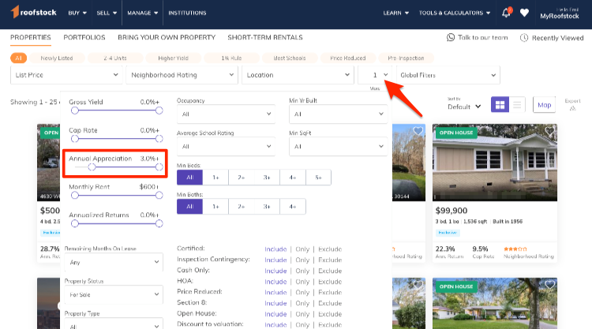The width and height of the screenshot is (592, 329).
Task: Favorite the second-row Open House property
Action: [549, 285]
